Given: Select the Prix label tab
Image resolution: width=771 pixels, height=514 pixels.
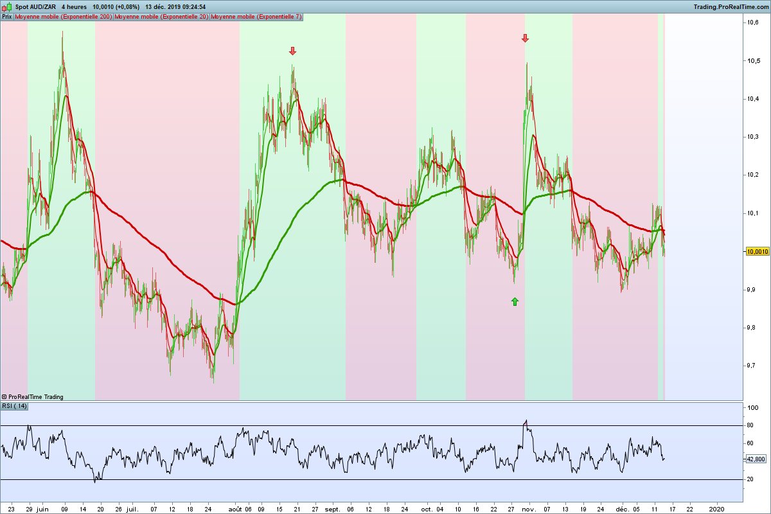Looking at the screenshot, I should point(7,17).
